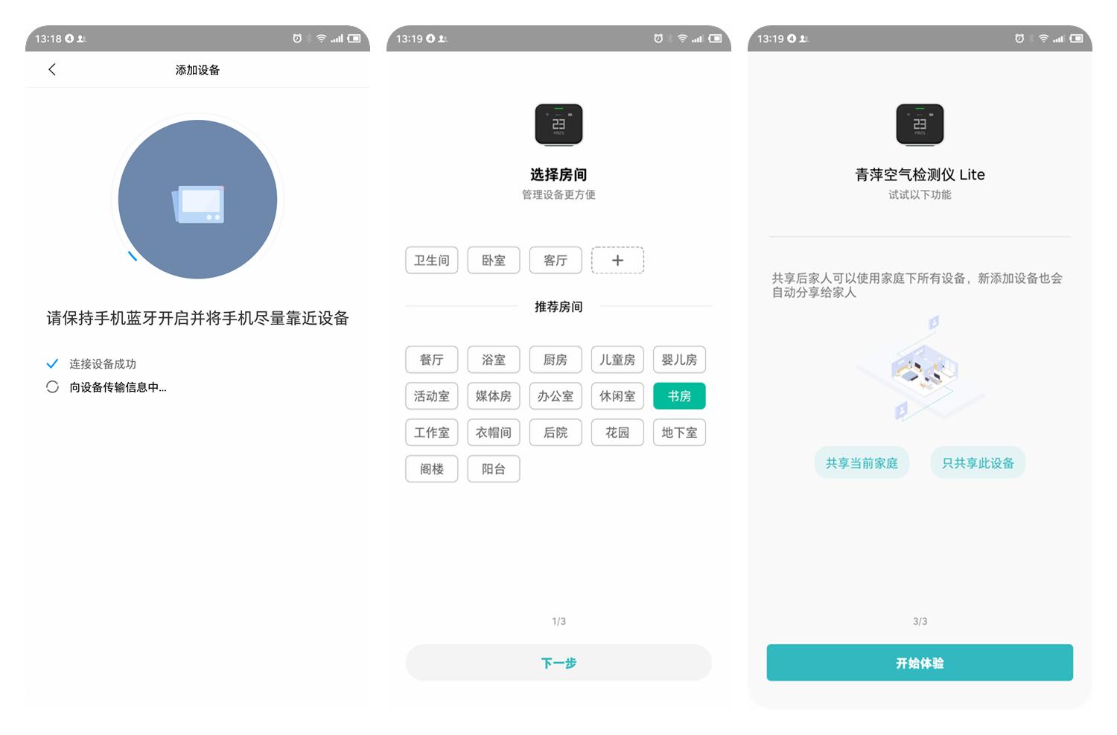Viewport: 1117px width, 735px height.
Task: Toggle off the selected 书房 room chip
Action: click(678, 395)
